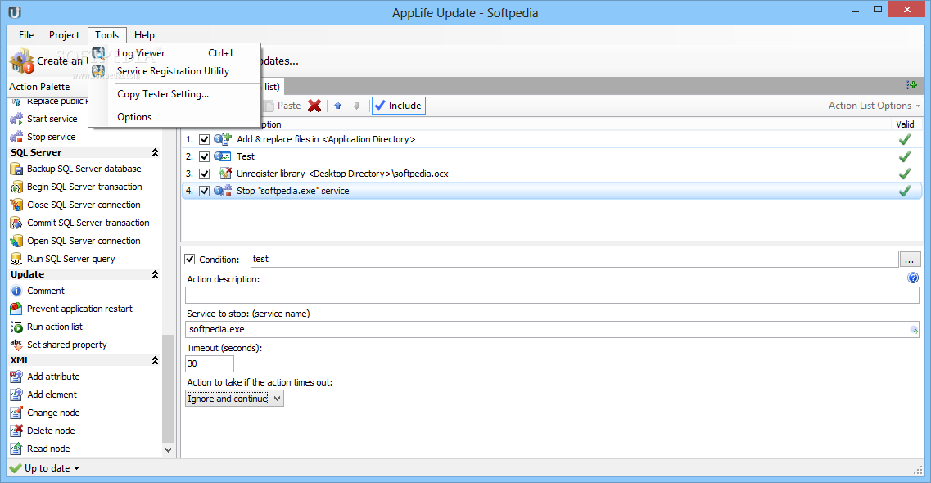Click the Add element XML icon
Viewport: 931px width, 483px height.
(x=16, y=395)
